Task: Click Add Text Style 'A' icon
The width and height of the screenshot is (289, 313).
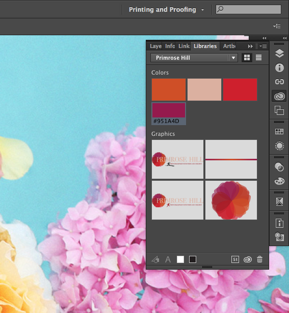Action: pyautogui.click(x=168, y=259)
